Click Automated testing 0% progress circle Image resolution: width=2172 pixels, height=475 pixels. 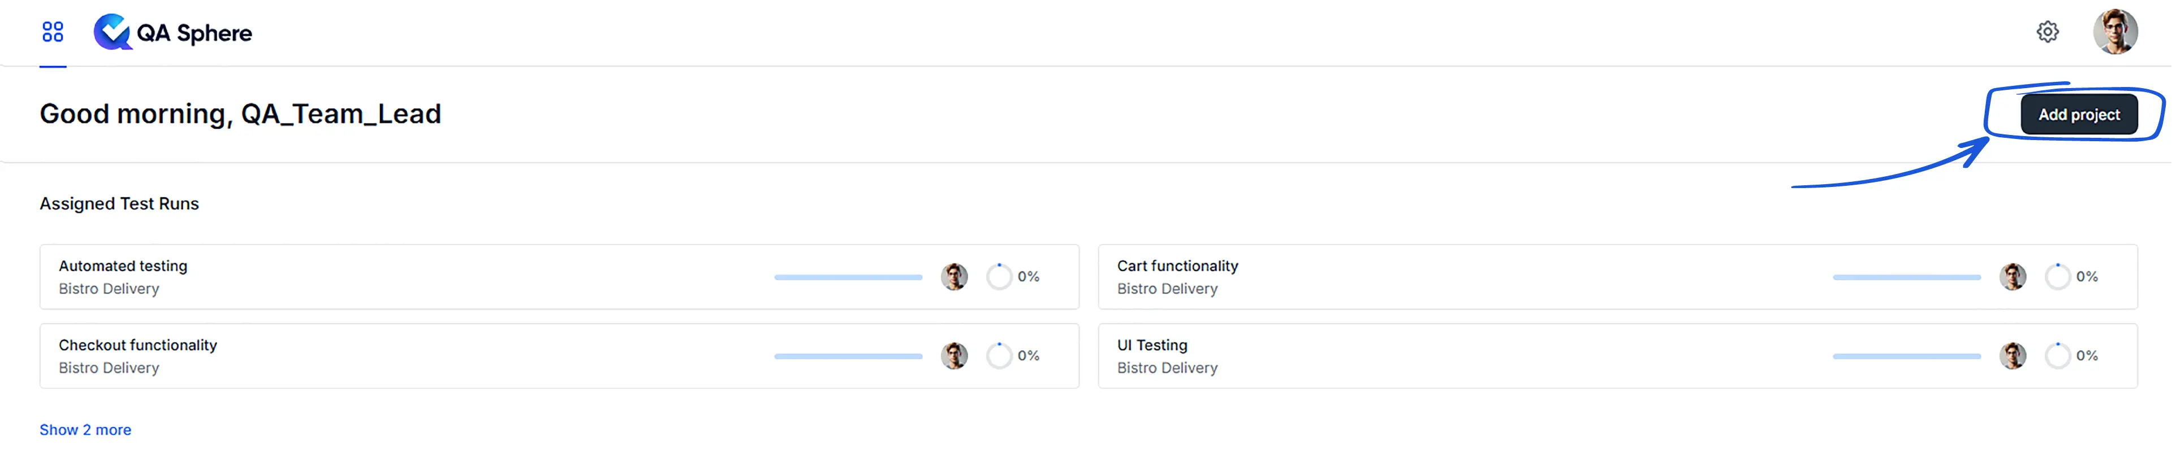(x=999, y=276)
